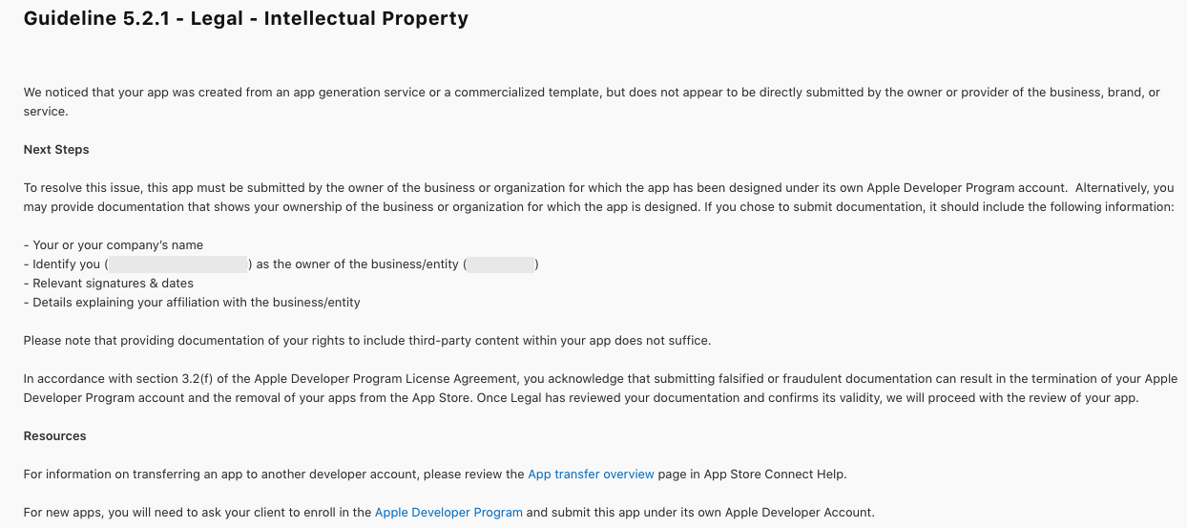Click the 'Your or your company's name' bullet

(114, 244)
